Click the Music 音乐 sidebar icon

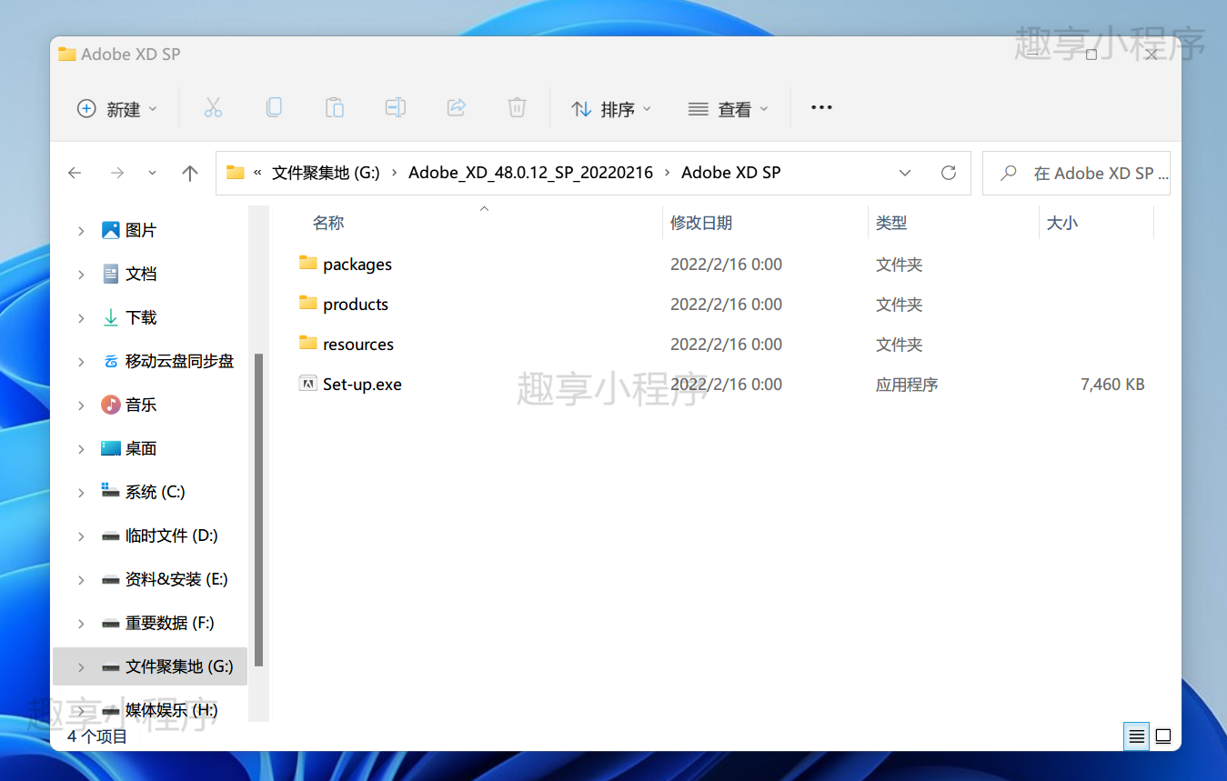click(111, 405)
